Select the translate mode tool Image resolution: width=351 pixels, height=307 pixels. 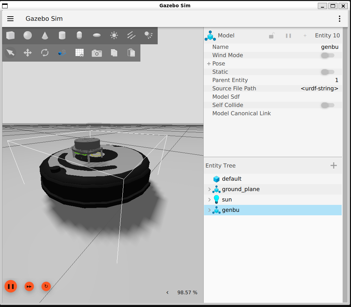(x=28, y=53)
